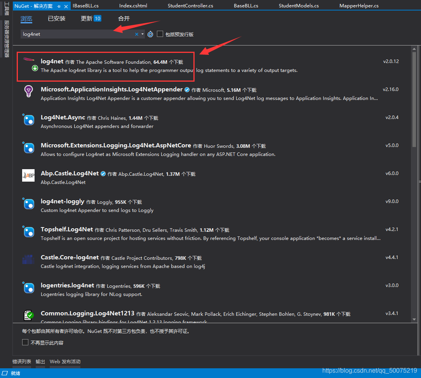The height and width of the screenshot is (378, 421).
Task: Click the v4.2.1 version label
Action: [392, 229]
